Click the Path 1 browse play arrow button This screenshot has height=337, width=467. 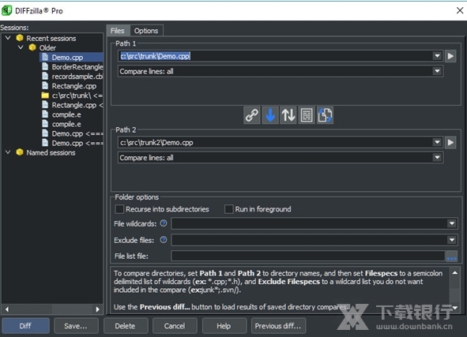(450, 56)
